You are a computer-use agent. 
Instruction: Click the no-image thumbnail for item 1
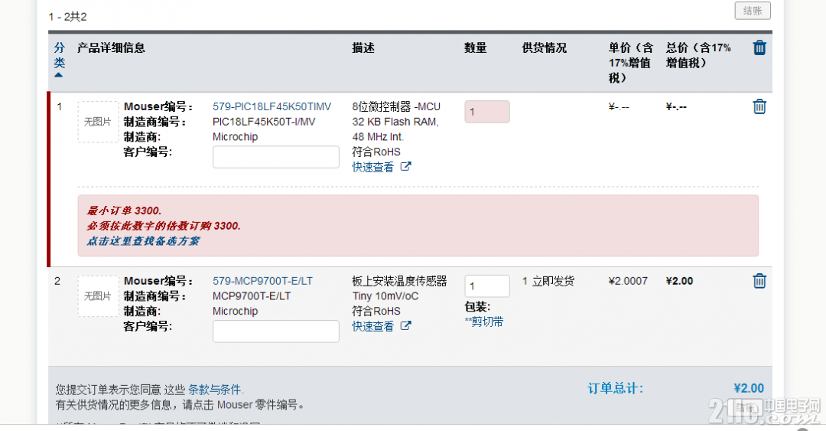tap(98, 122)
